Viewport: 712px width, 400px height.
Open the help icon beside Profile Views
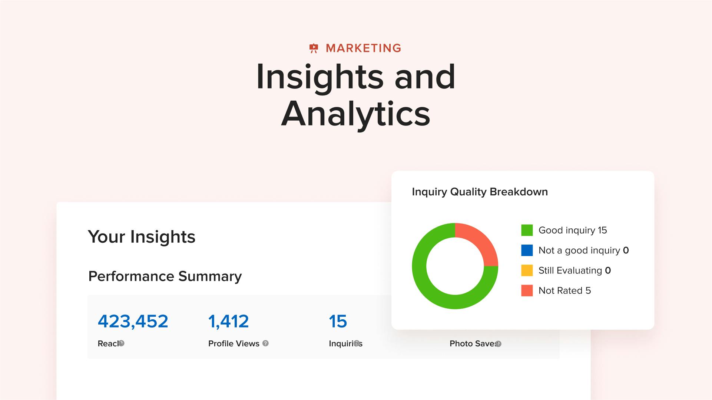point(265,343)
